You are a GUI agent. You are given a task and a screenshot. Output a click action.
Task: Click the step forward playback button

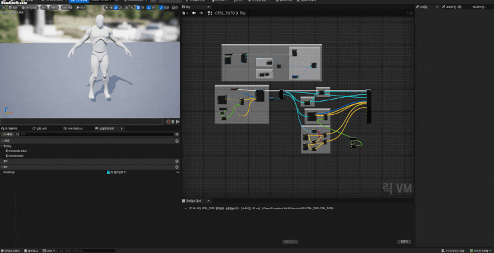178,122
